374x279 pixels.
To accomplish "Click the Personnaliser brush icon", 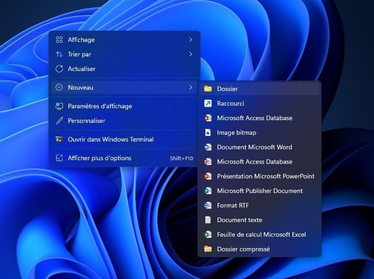I will (59, 121).
